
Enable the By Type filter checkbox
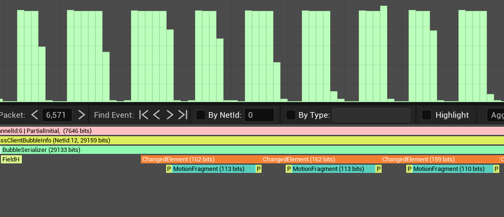291,115
